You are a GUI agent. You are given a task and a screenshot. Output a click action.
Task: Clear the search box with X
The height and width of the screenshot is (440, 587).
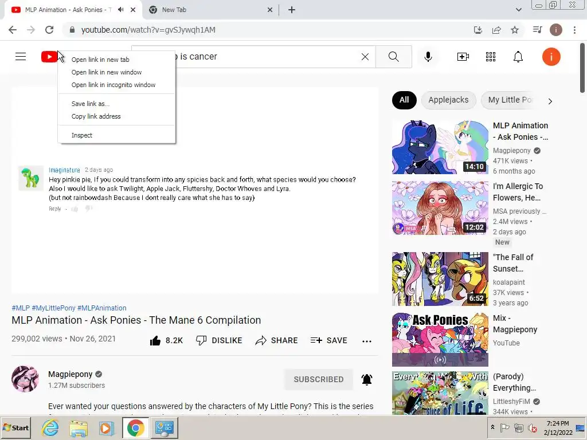365,57
